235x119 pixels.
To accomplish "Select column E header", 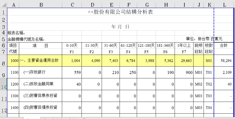I will tap(111, 5).
